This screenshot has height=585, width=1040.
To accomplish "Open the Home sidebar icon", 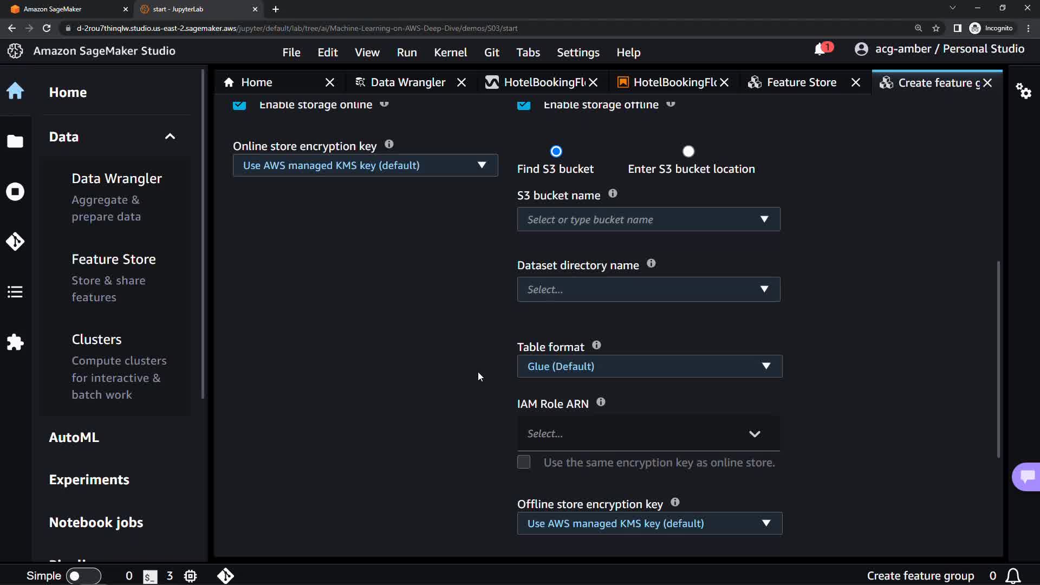I will click(15, 91).
